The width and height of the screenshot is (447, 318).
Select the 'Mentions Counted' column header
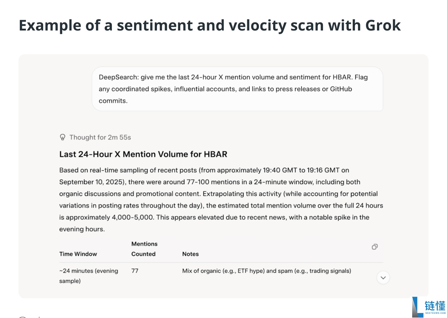coord(144,249)
